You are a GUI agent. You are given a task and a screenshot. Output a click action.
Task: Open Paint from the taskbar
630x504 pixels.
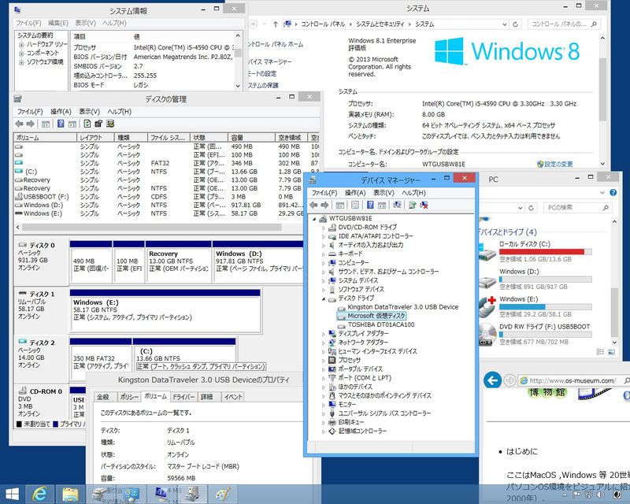pyautogui.click(x=223, y=494)
